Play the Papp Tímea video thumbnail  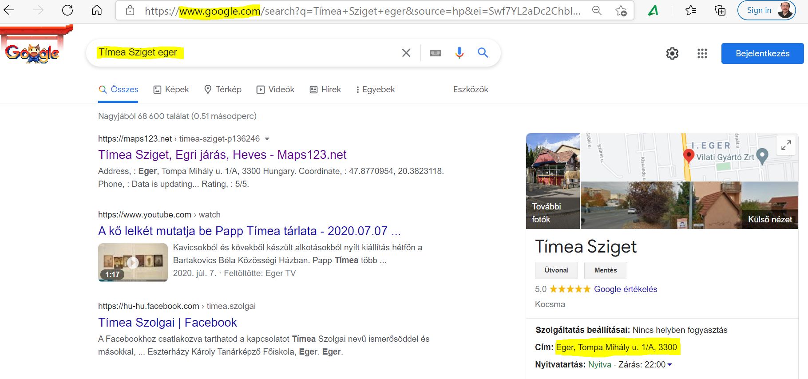tap(133, 263)
